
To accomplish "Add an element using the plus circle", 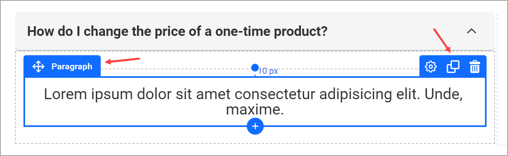I will [x=255, y=126].
